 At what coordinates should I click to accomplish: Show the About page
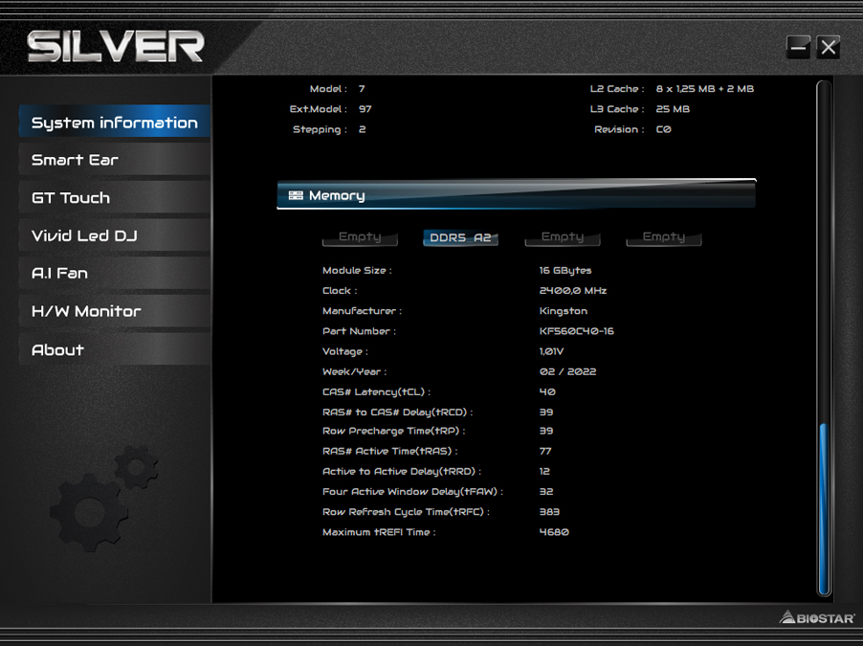pos(115,349)
